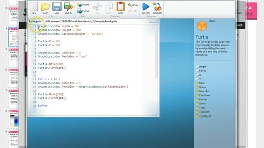
Task: Publish the program with the Publish icon
Action: [83, 11]
